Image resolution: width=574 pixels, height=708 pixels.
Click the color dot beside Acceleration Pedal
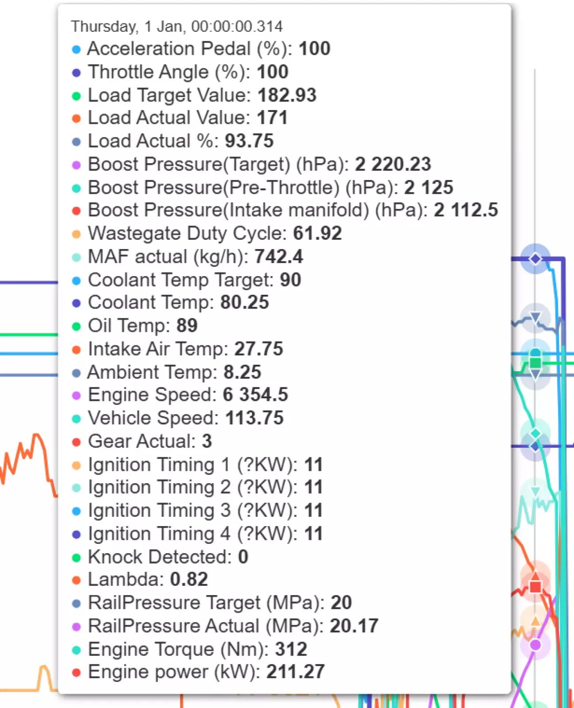point(76,49)
